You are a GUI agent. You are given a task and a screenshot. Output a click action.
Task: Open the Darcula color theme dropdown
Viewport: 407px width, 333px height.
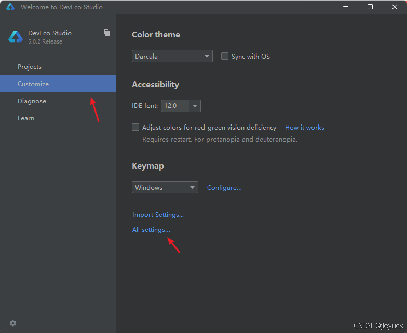coord(172,56)
